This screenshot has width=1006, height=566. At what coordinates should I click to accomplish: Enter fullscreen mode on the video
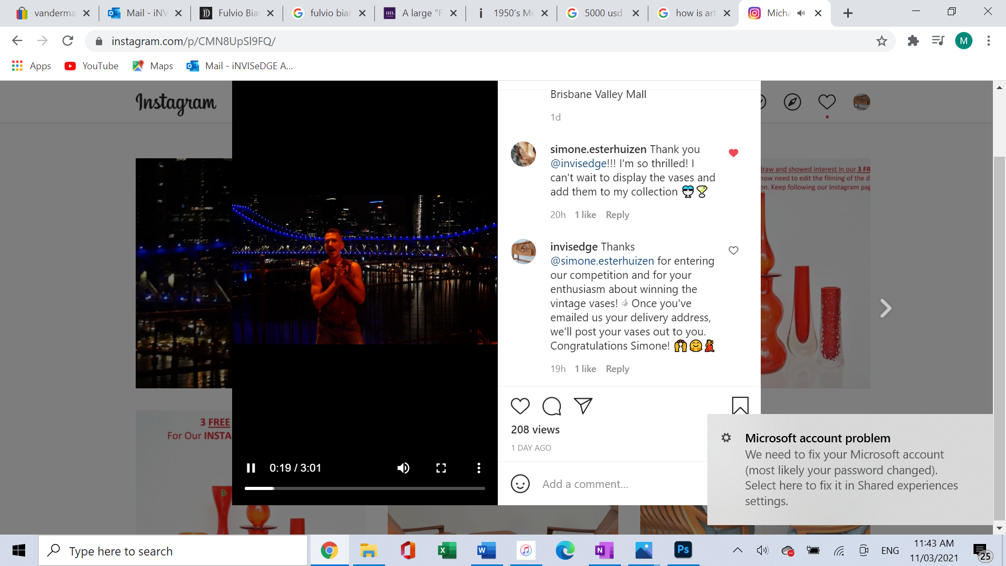441,468
